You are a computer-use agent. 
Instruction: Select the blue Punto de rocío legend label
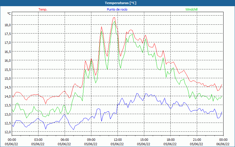[x=117, y=9]
